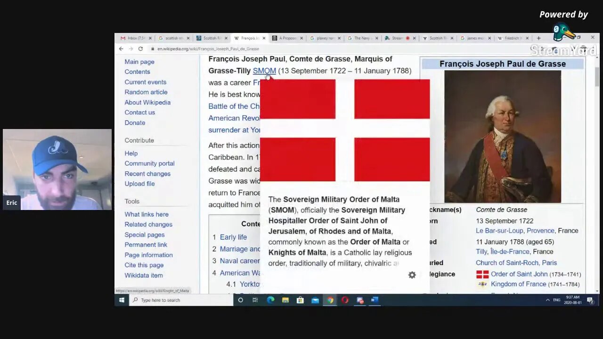
Task: Open Upload file link
Action: coord(139,184)
